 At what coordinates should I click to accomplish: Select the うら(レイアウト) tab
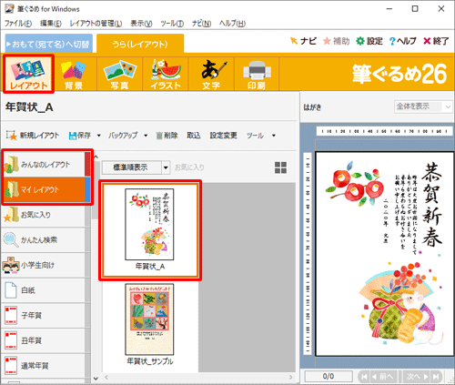(140, 44)
